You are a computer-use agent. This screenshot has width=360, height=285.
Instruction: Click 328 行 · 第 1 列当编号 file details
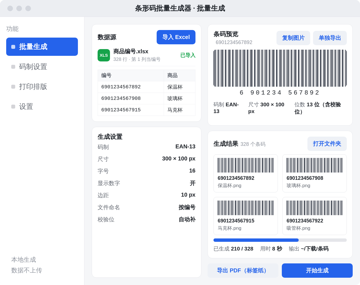137,59
